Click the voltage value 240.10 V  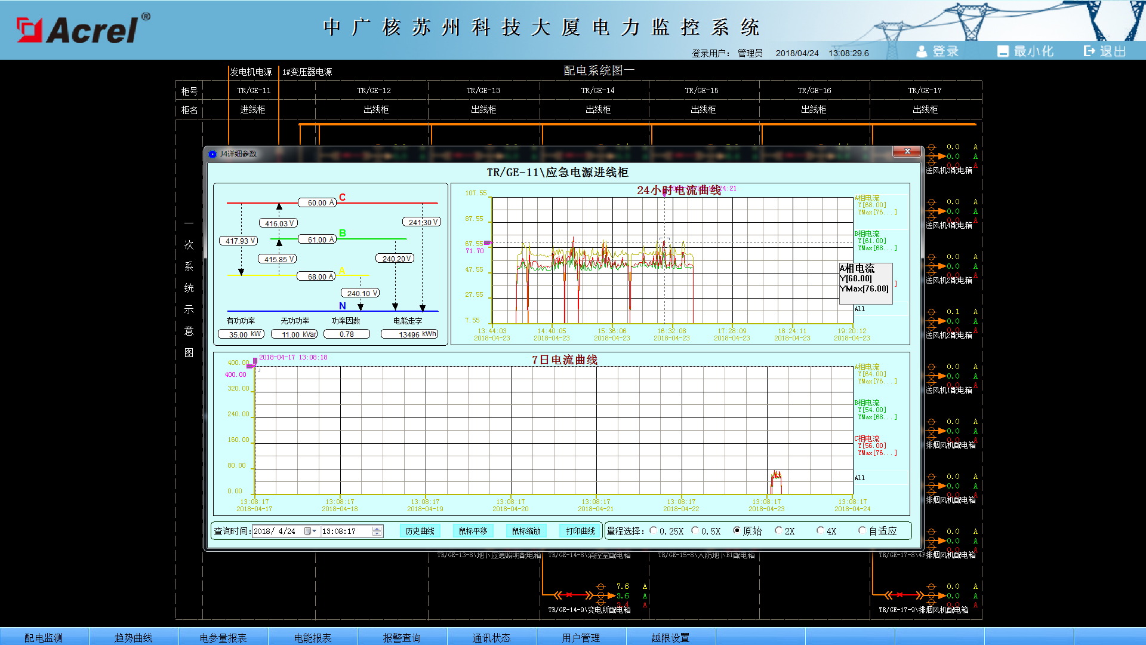[361, 293]
